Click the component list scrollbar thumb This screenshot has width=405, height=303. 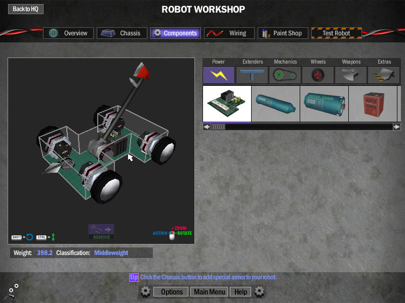218,127
